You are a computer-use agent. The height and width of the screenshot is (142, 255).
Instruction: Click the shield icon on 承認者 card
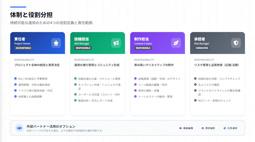(x=236, y=43)
